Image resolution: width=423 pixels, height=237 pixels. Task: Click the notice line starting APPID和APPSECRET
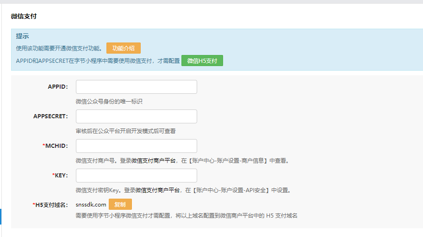[x=98, y=61]
